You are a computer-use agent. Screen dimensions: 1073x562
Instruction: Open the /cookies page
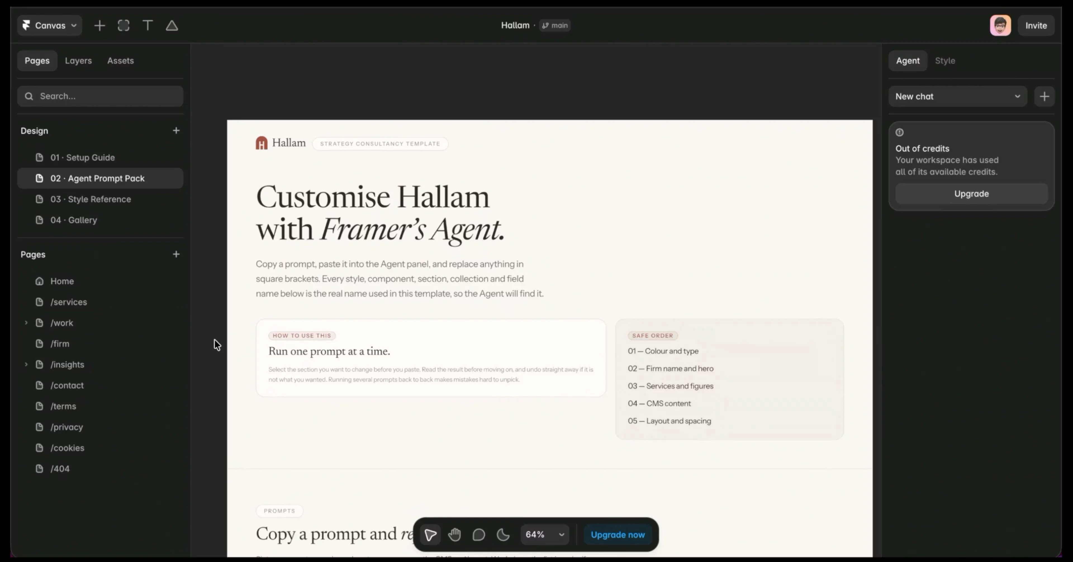coord(100,447)
